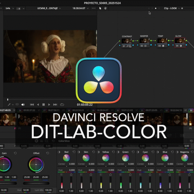Reset the Cyan ColorSlice vector
This screenshot has width=194, height=194.
[153, 152]
